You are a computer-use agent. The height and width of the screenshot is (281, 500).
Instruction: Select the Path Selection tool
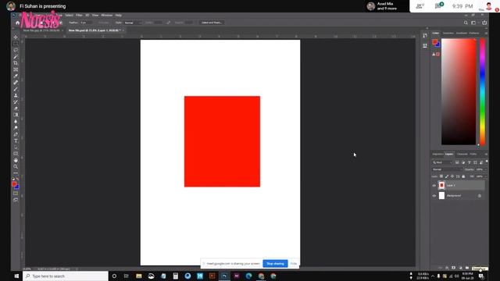(16, 148)
